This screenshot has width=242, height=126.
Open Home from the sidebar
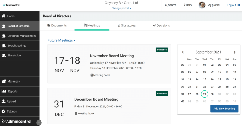(20, 16)
